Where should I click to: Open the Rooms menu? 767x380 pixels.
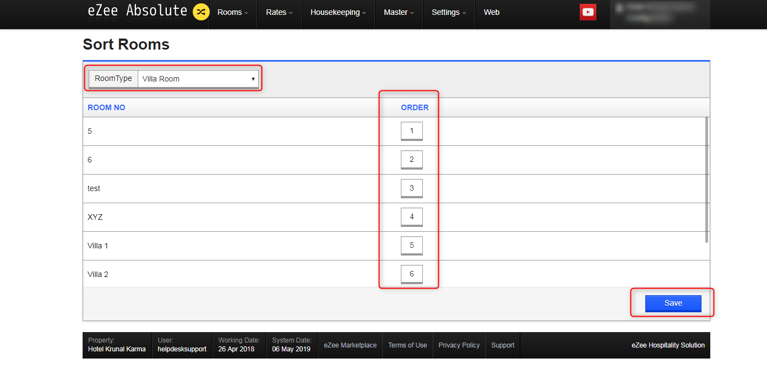point(233,12)
